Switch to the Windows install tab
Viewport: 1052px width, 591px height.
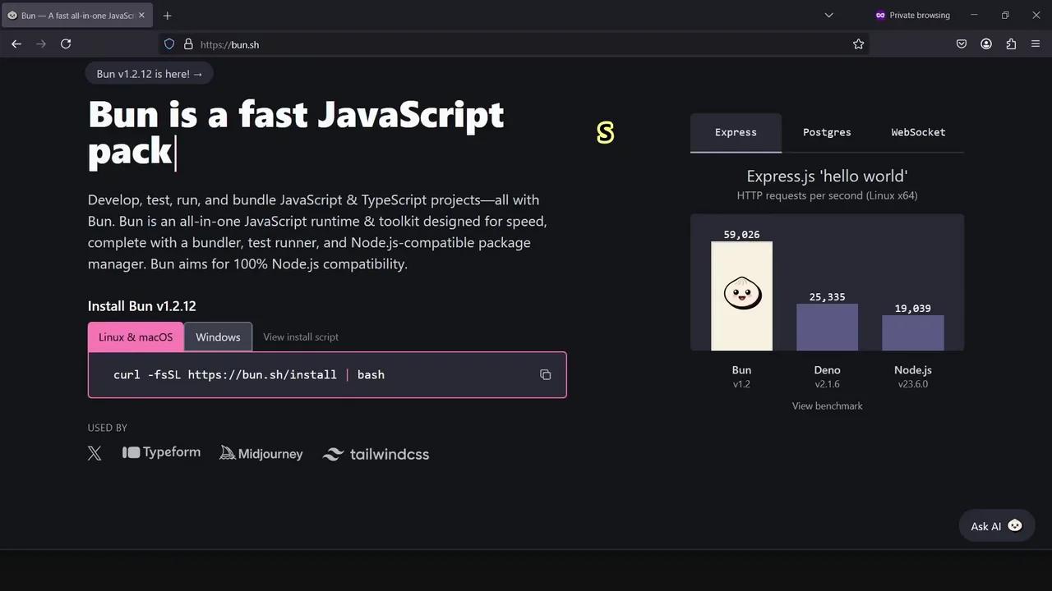218,337
